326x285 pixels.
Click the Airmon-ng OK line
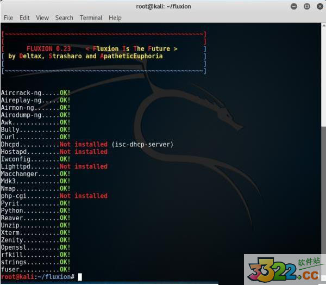[x=35, y=108]
